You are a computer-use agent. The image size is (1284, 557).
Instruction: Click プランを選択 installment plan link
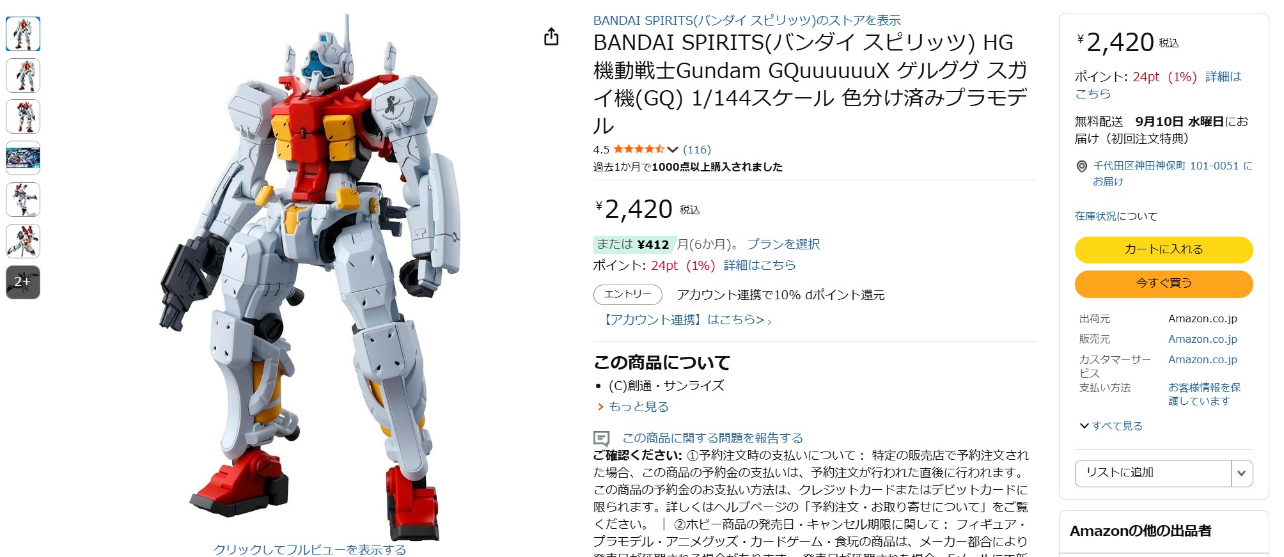[783, 244]
